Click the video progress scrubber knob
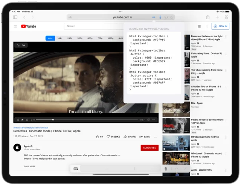Screen dimensions: 241x186 tap(53, 120)
